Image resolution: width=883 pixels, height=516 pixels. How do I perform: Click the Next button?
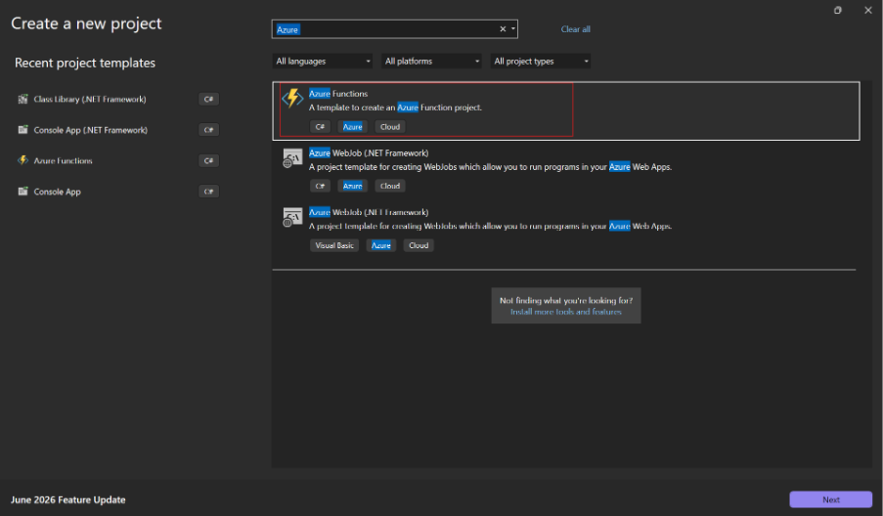click(x=830, y=499)
